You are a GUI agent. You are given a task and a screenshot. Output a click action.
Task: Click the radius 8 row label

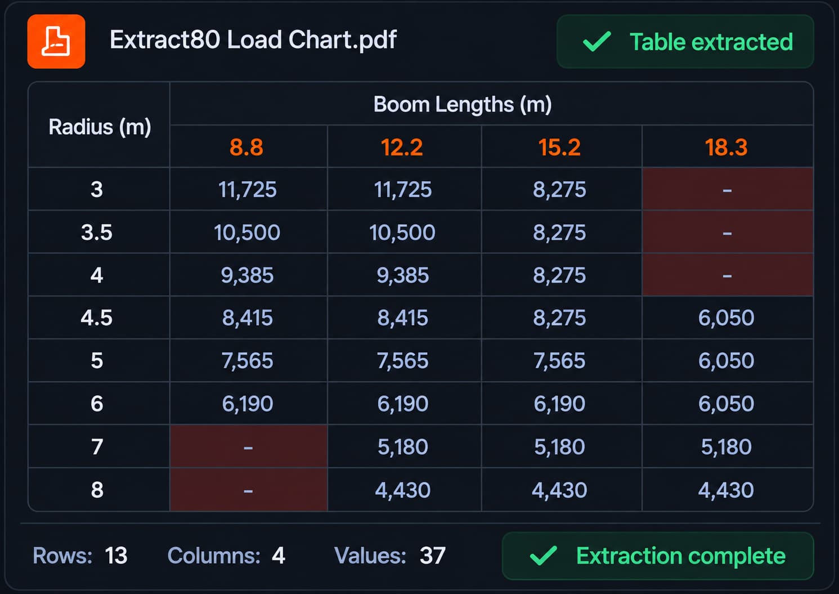click(x=97, y=490)
